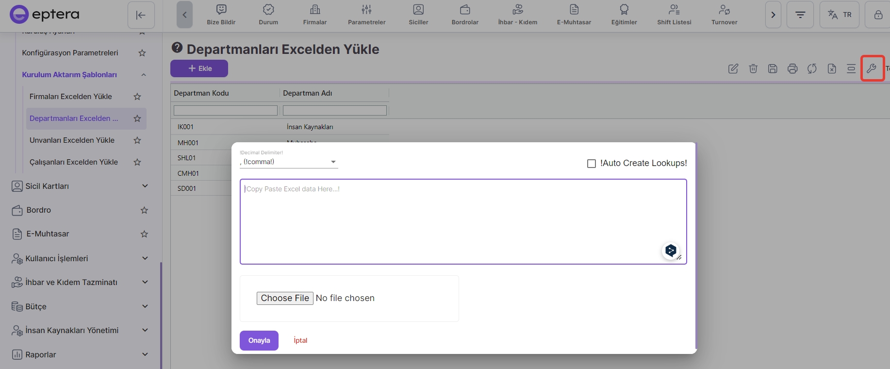
Task: Click the İptal cancel link
Action: 300,340
